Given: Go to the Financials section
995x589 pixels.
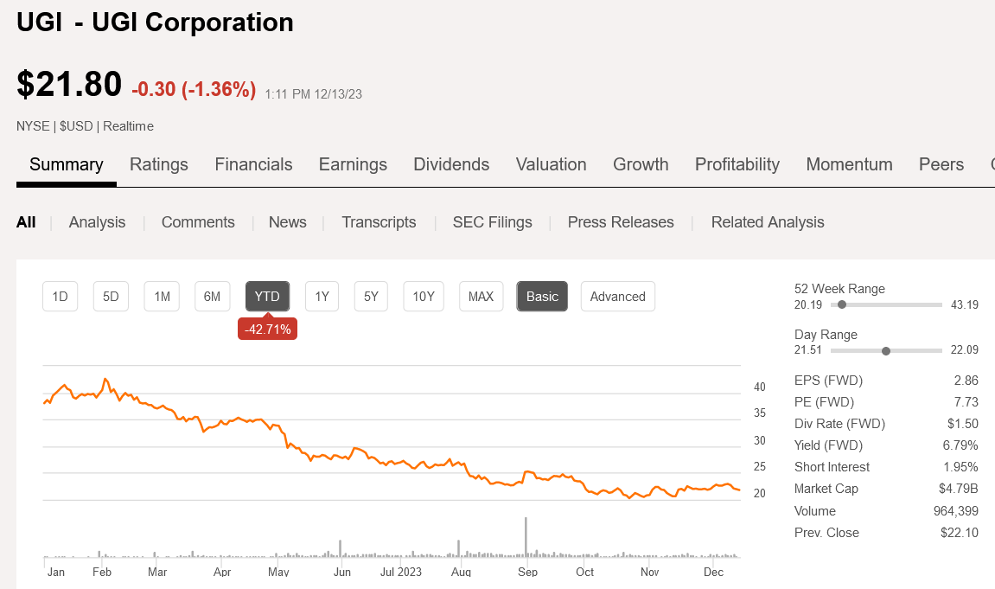Looking at the screenshot, I should (253, 164).
